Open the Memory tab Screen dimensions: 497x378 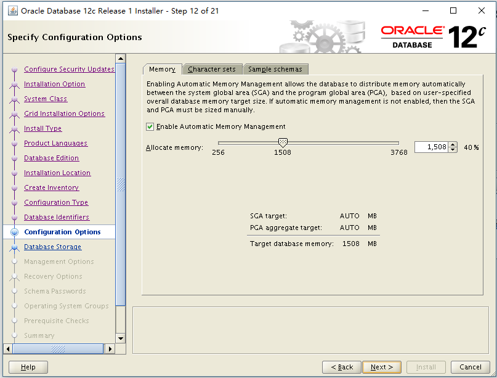[x=162, y=69]
